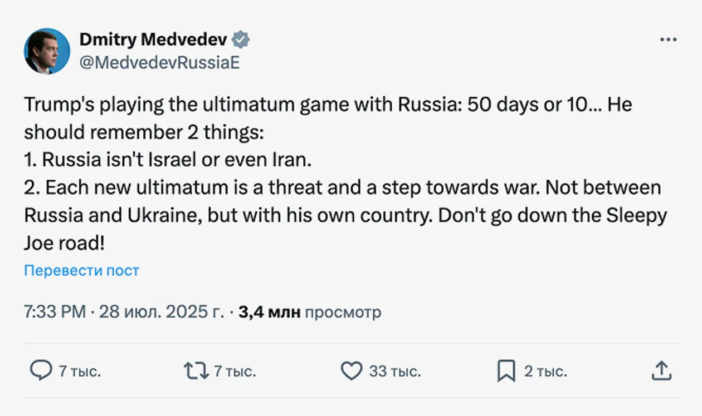702x416 pixels.
Task: Select the tweet text about ultimatum game
Action: 345,174
